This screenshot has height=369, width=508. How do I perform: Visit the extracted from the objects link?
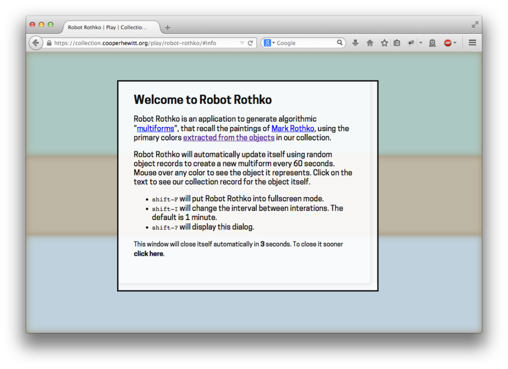[x=229, y=138]
